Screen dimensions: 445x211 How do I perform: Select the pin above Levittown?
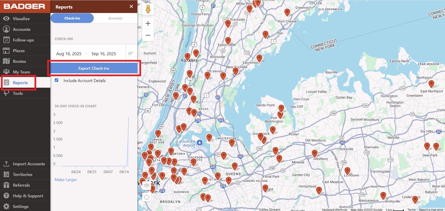point(347,171)
